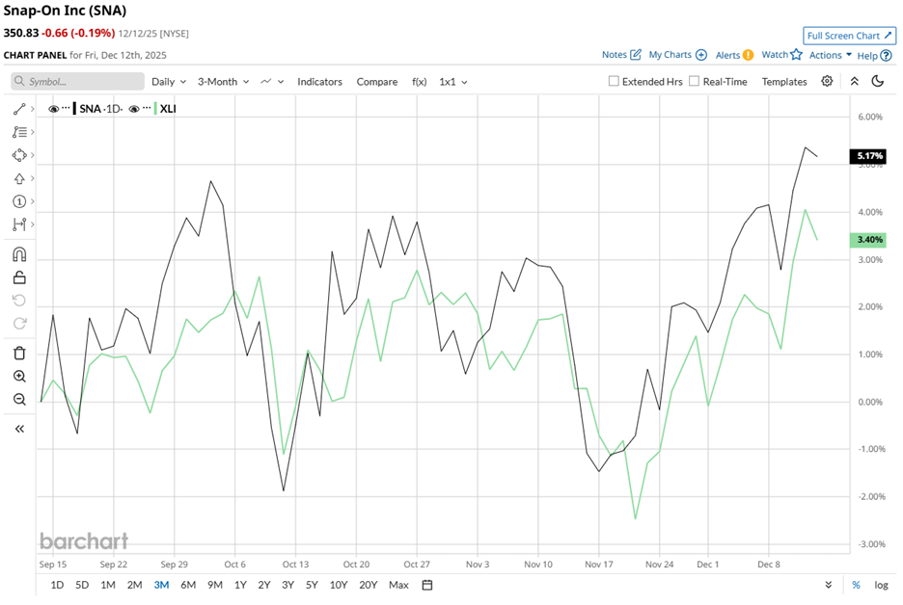Select the 2Y time range
The height and width of the screenshot is (605, 903).
pos(263,585)
